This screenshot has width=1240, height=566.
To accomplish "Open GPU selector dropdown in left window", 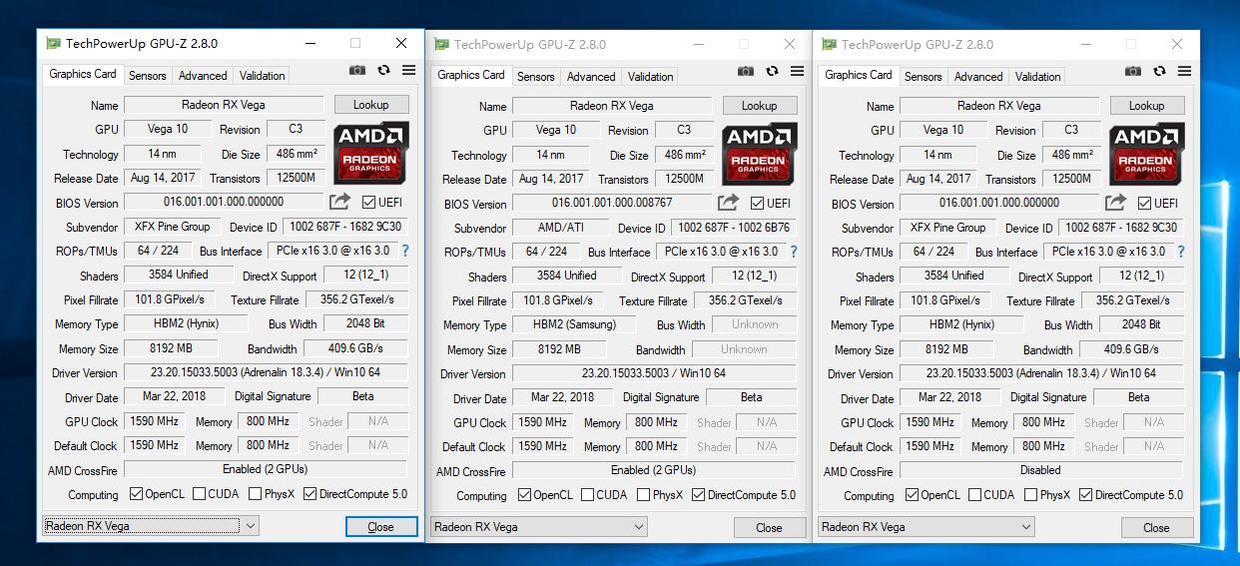I will click(x=151, y=525).
